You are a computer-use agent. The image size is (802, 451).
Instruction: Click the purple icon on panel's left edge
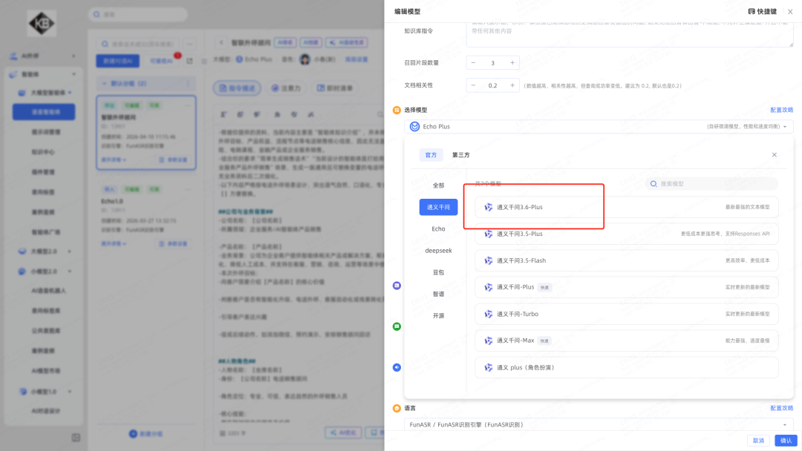point(397,286)
